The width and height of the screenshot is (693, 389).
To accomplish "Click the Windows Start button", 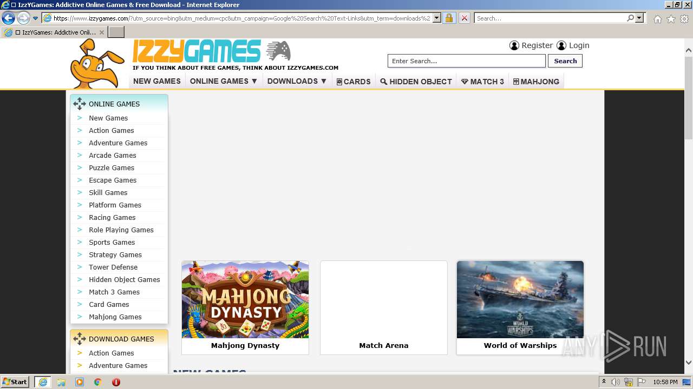I will pyautogui.click(x=15, y=382).
